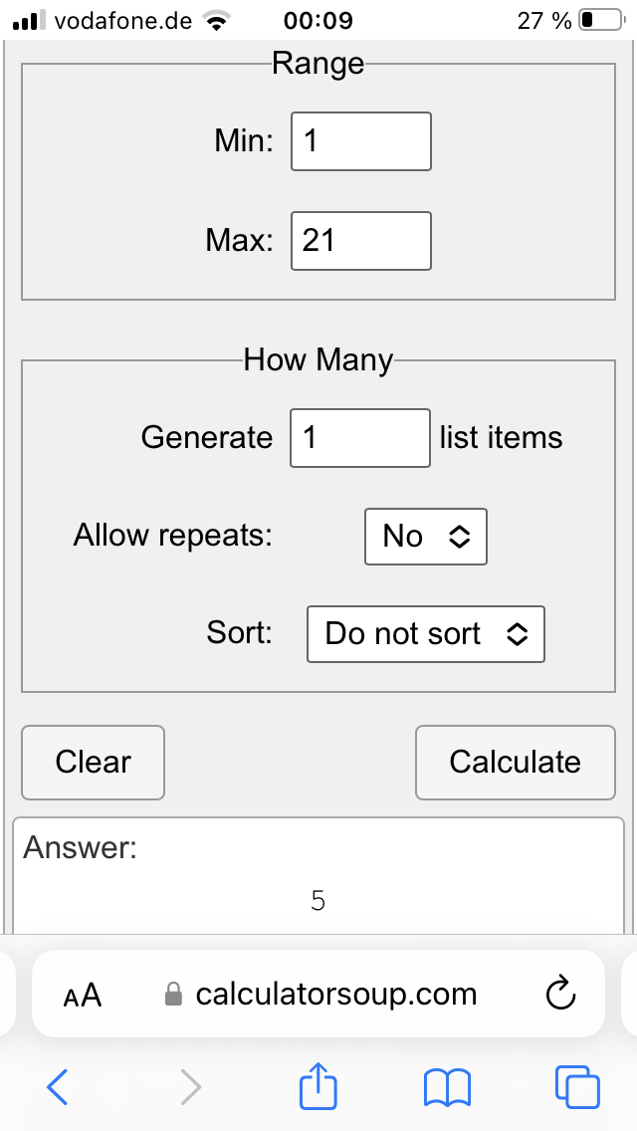Focus the Min input field

361,141
